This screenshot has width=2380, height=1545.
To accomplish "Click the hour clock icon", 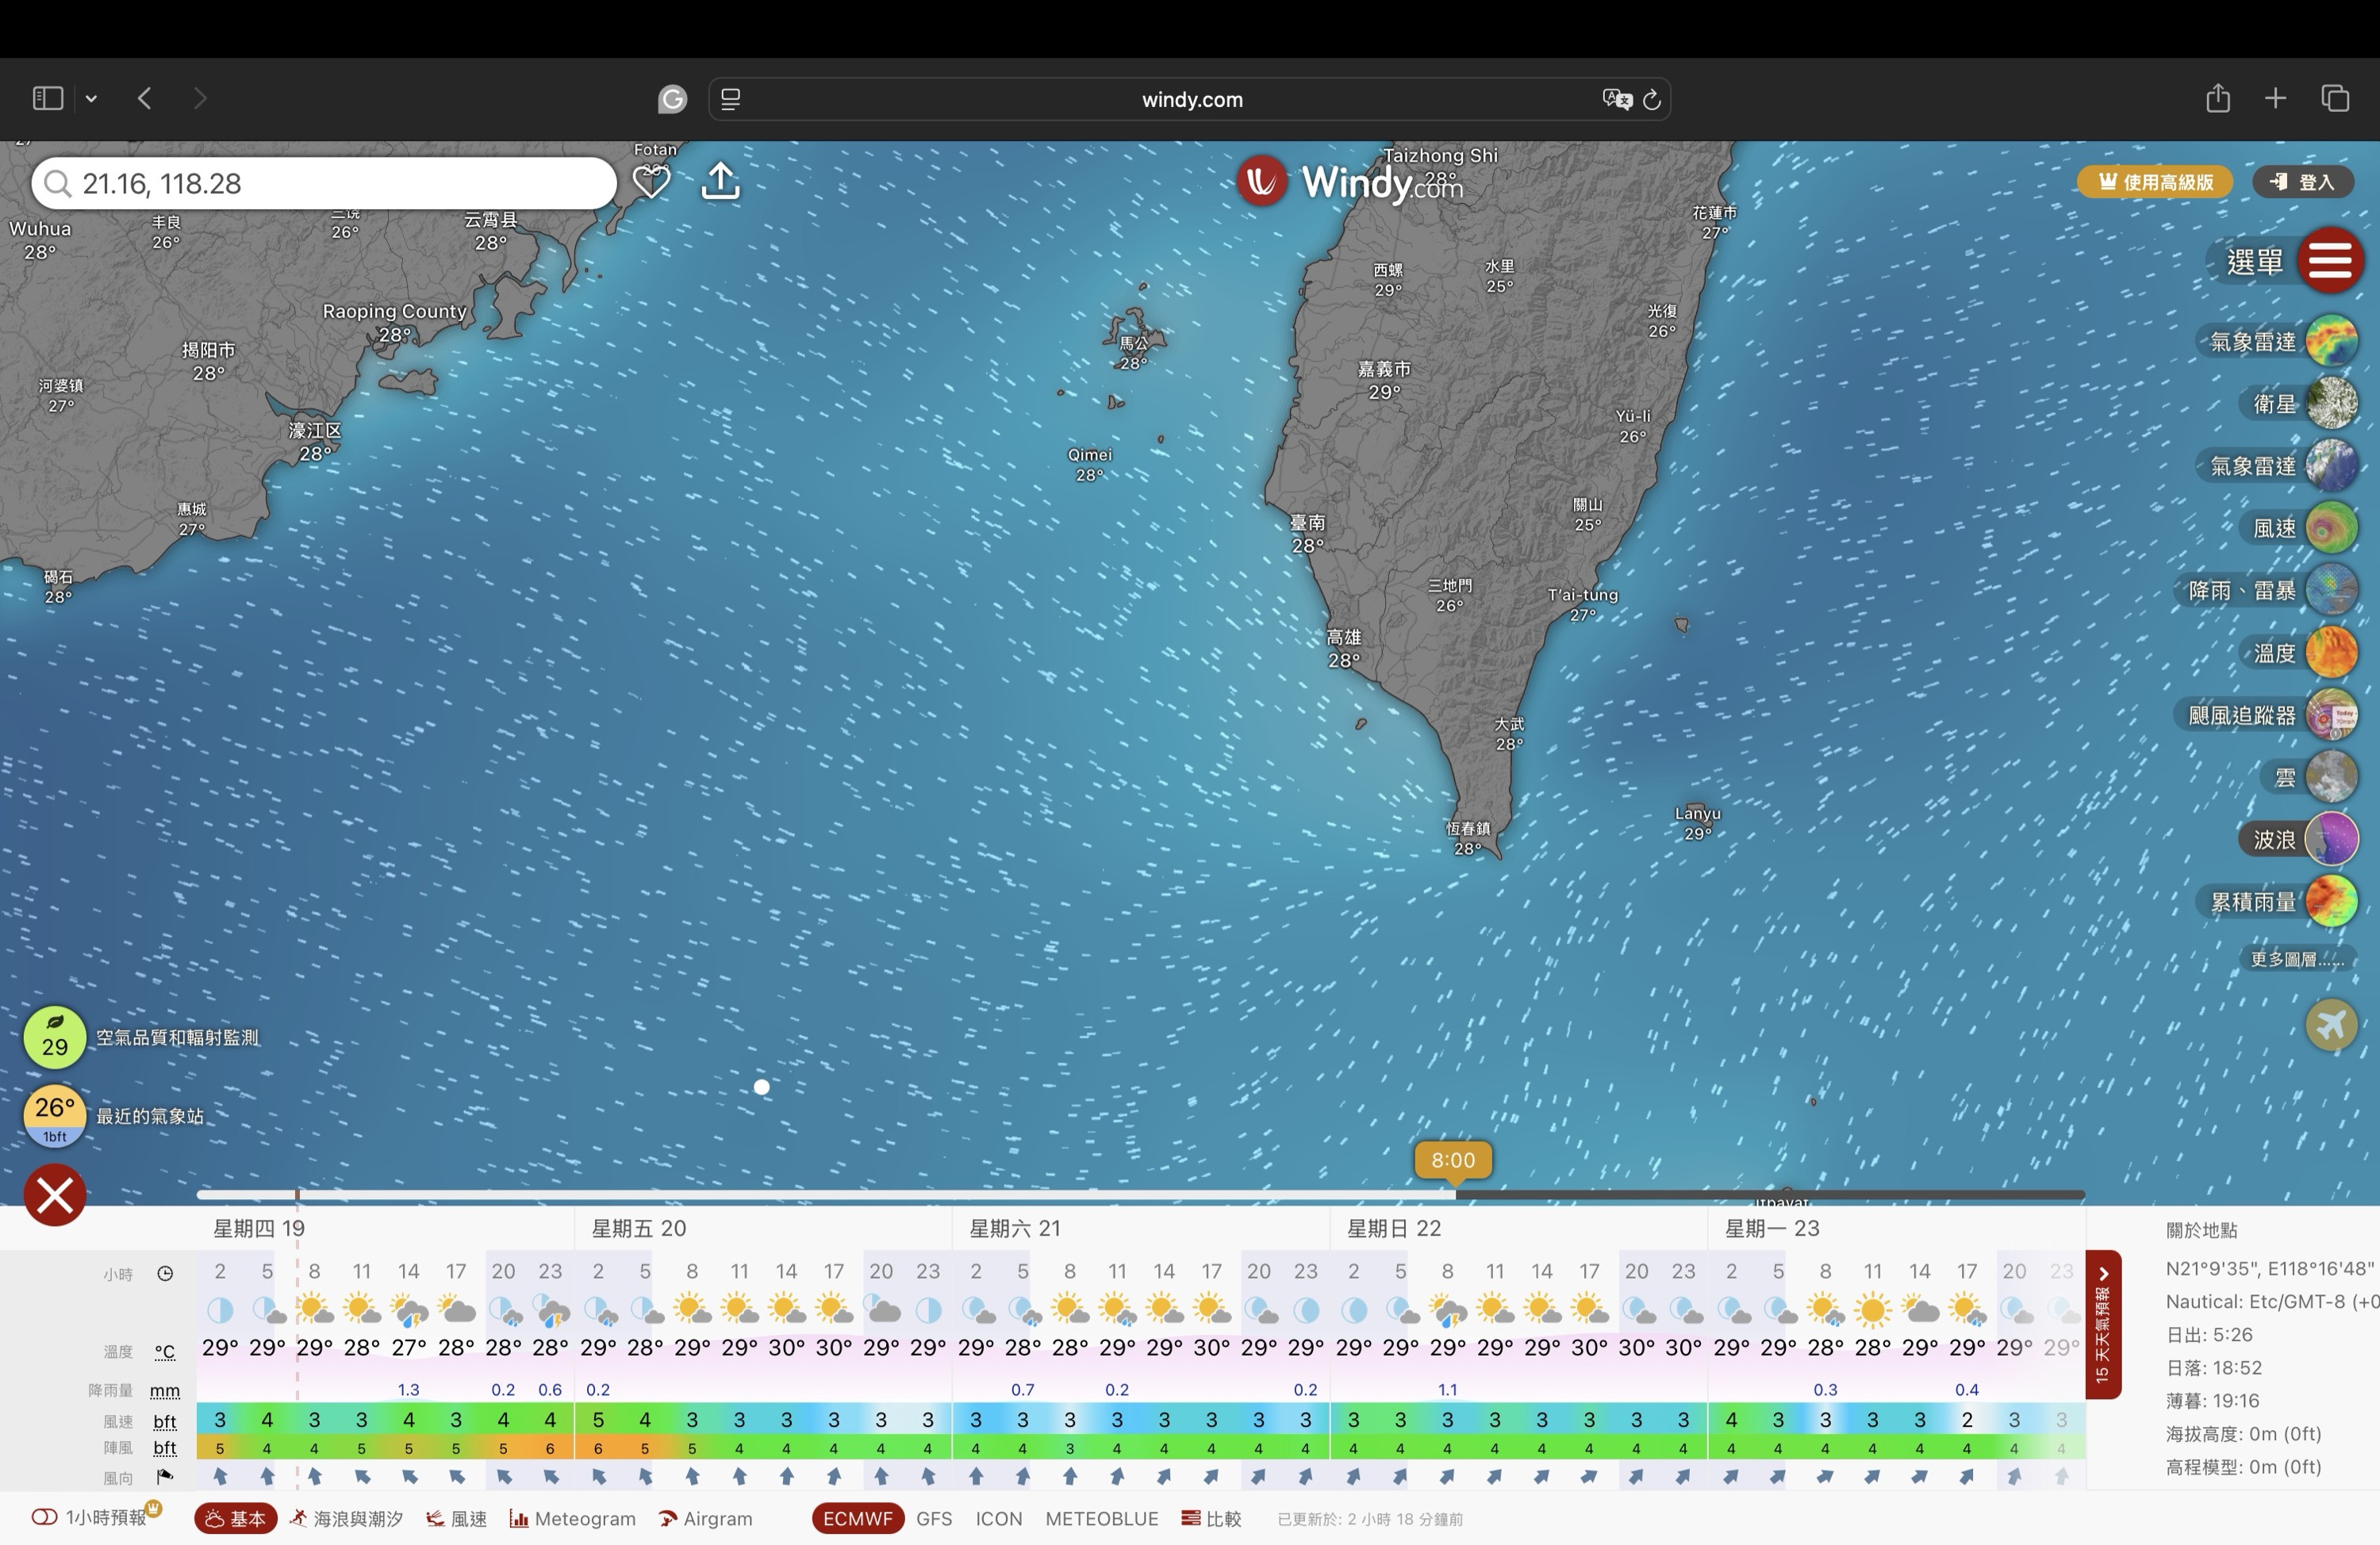I will coord(165,1273).
